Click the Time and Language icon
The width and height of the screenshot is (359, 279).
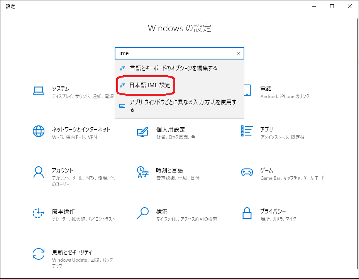pos(142,172)
